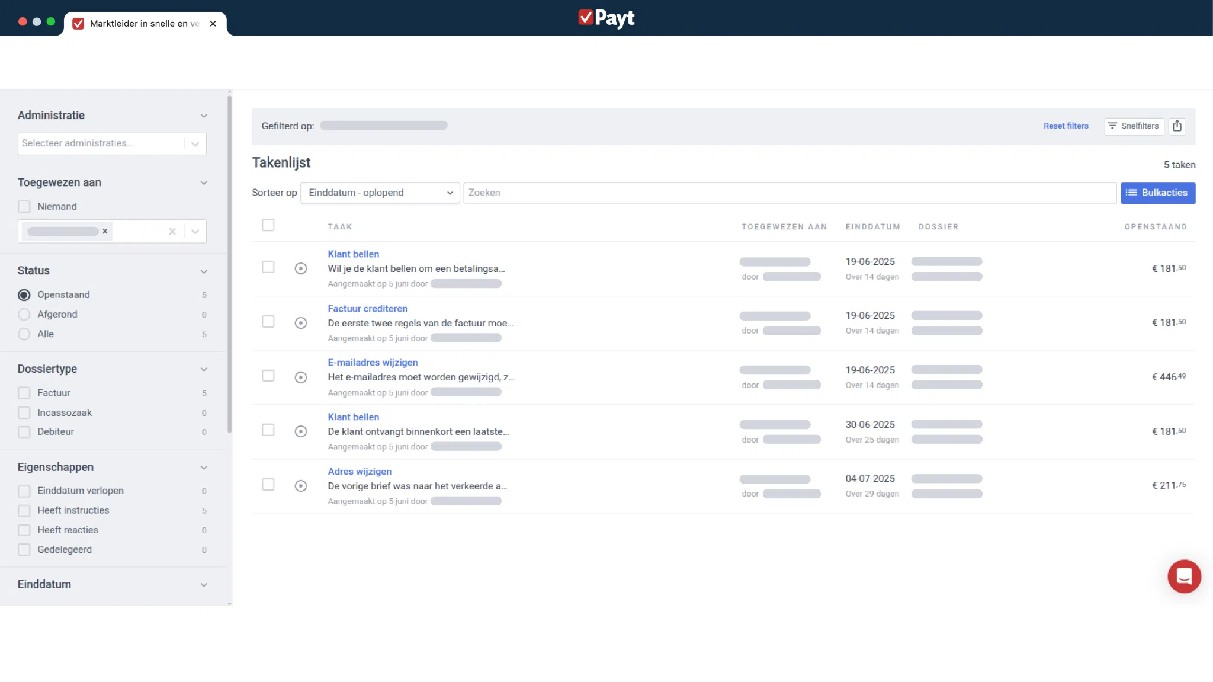1213x682 pixels.
Task: Expand the Einddatum filter section
Action: [x=204, y=585]
